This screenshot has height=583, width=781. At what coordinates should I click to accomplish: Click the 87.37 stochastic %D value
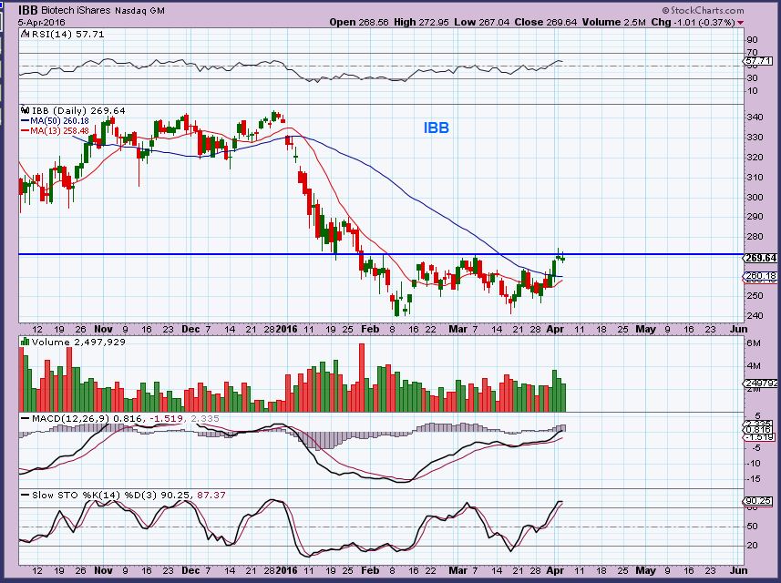211,496
